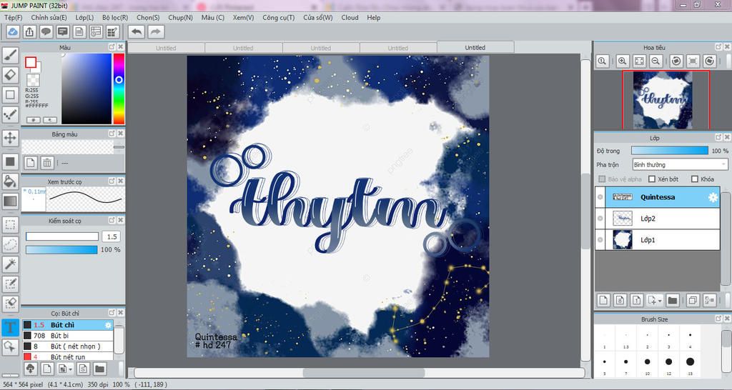Delete palette color with trash icon
This screenshot has height=390, width=732.
point(47,163)
